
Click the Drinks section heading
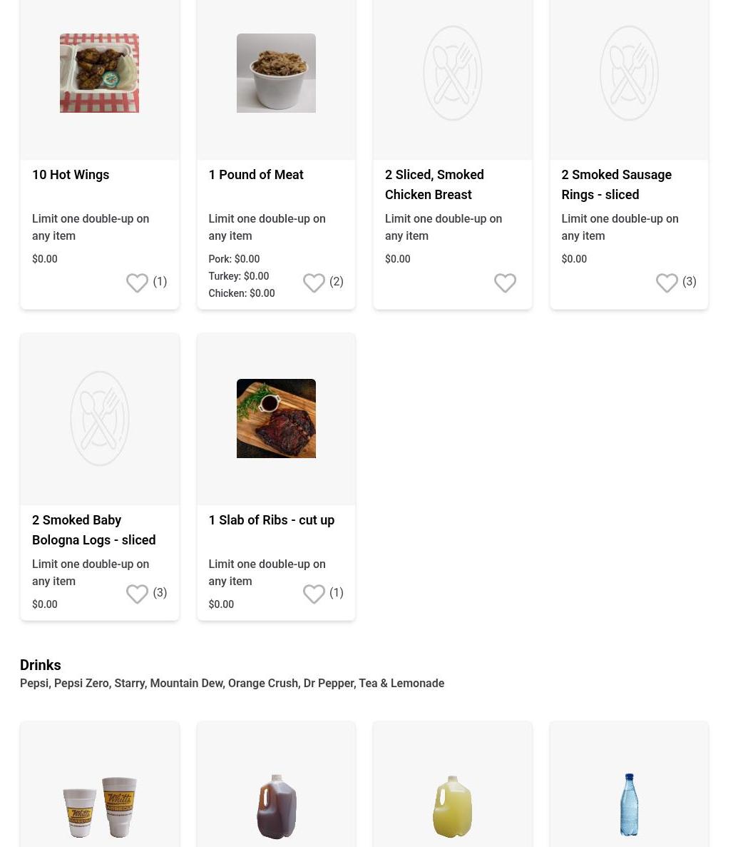pyautogui.click(x=41, y=665)
